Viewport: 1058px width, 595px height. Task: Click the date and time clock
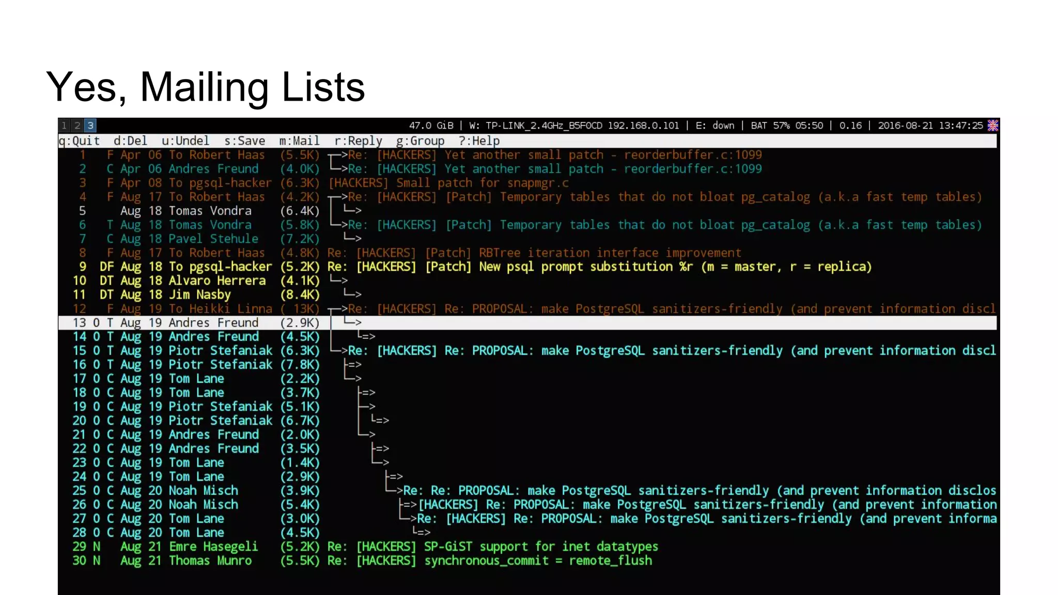point(930,126)
